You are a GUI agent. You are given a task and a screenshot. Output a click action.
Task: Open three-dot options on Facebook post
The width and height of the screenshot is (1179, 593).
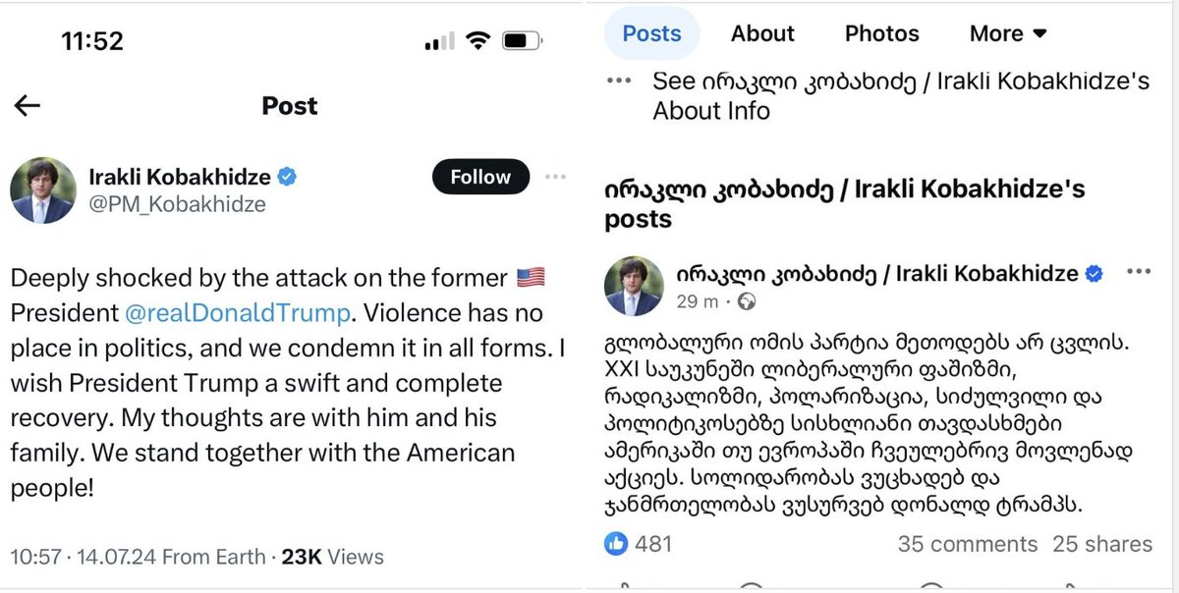pyautogui.click(x=1139, y=272)
